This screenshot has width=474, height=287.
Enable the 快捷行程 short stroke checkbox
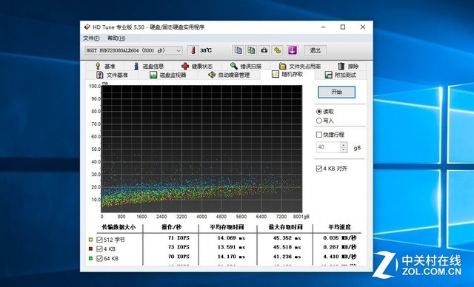click(x=319, y=135)
